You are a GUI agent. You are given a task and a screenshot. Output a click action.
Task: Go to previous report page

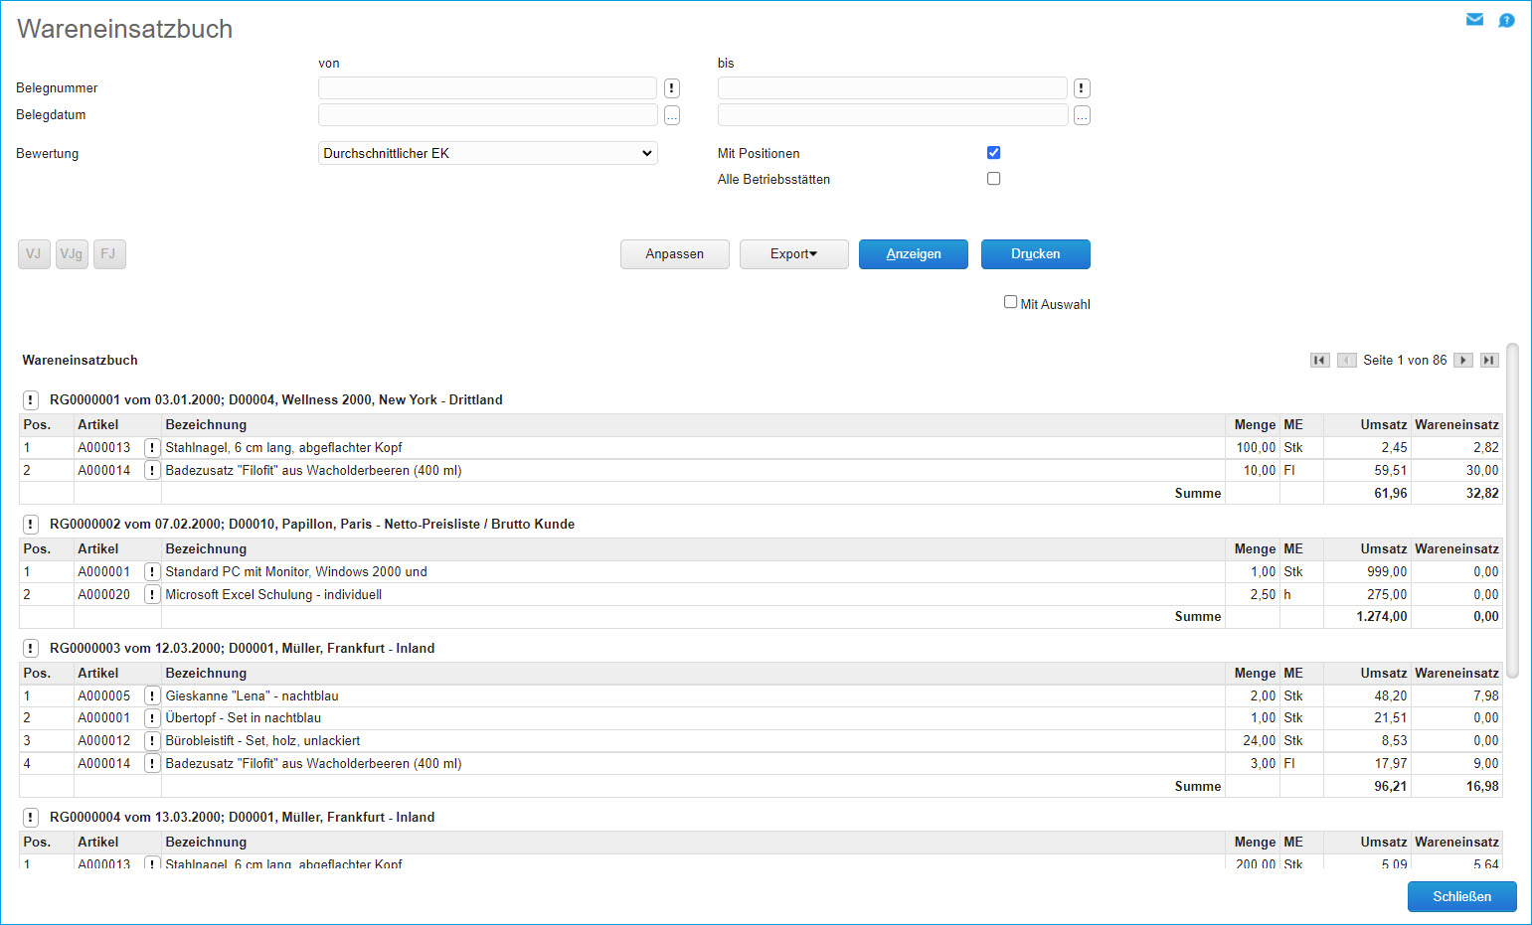pos(1347,360)
